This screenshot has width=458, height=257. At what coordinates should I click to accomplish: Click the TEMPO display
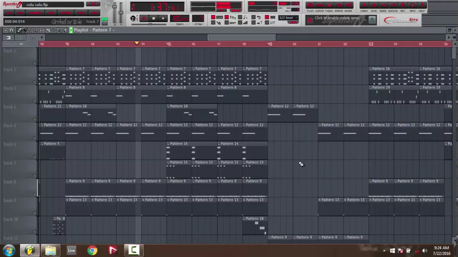pos(179,18)
